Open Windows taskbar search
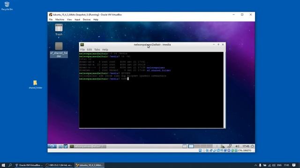 (x=10, y=165)
